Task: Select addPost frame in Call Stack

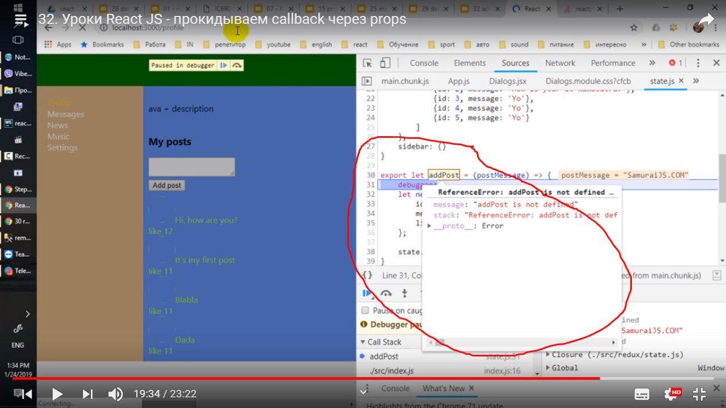Action: pos(384,356)
